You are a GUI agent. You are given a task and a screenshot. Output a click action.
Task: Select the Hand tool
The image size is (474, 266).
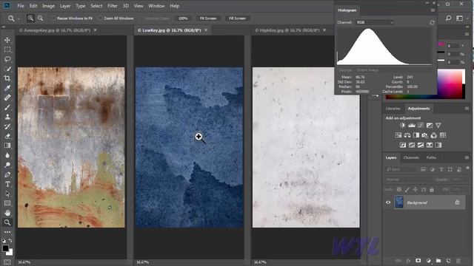point(7,213)
